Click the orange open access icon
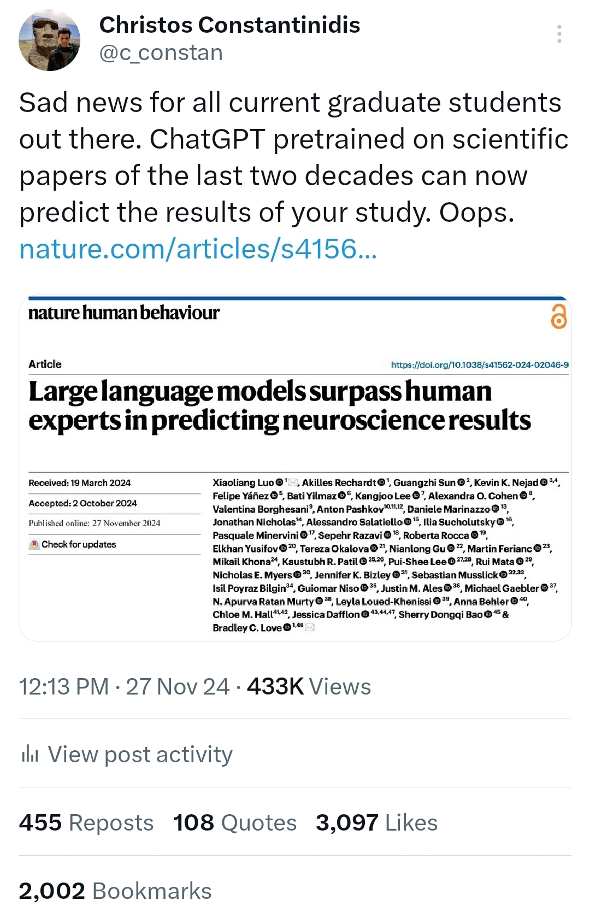This screenshot has height=912, width=590. pyautogui.click(x=558, y=316)
